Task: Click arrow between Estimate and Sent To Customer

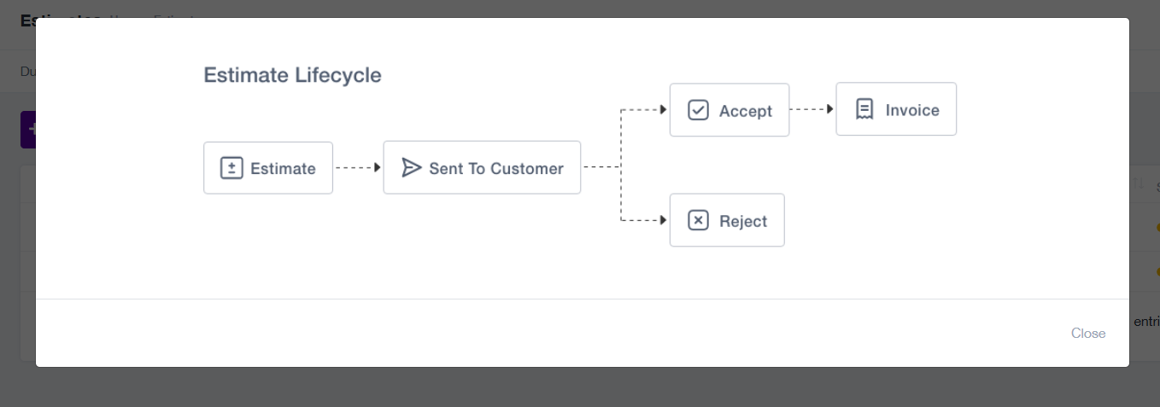Action: [x=358, y=168]
